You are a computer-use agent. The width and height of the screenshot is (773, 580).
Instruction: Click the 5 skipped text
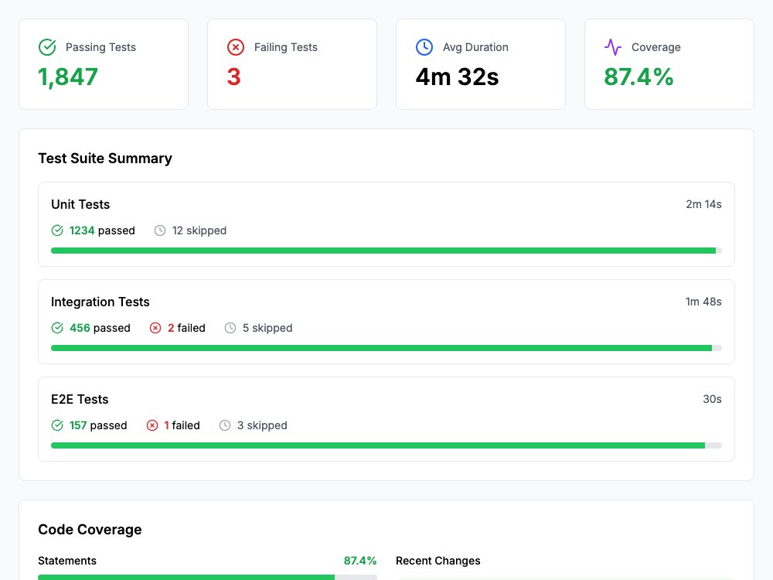pos(267,328)
